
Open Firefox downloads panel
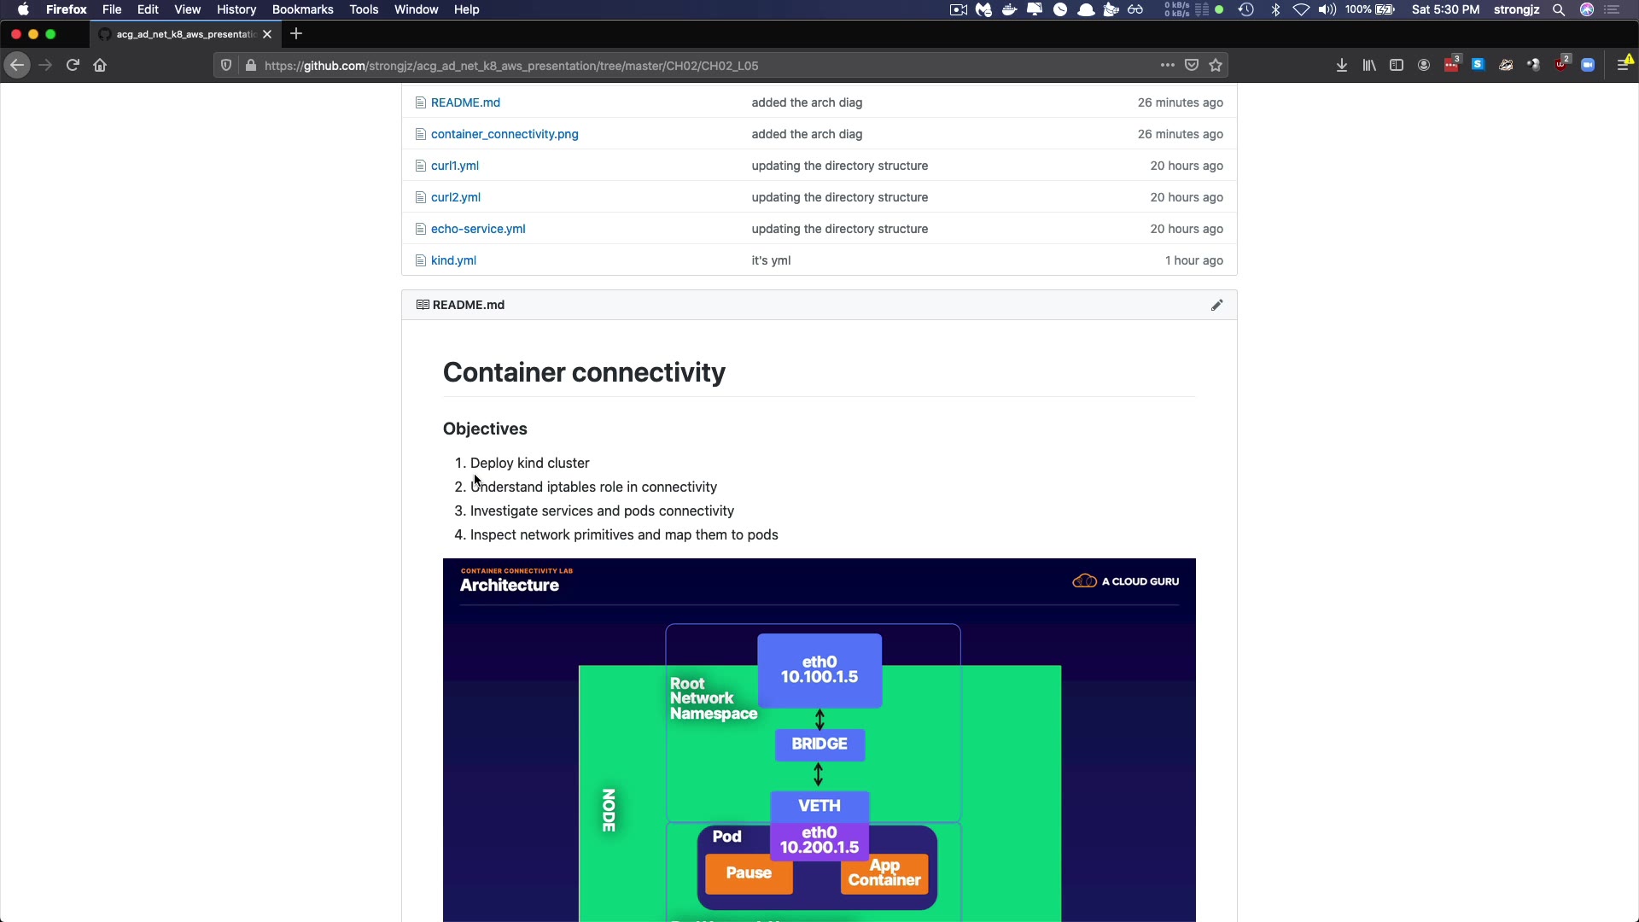pos(1342,65)
